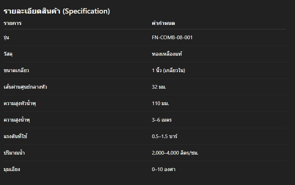The image size is (295, 185).
Task: Click the รายการ column header
Action: 13,23
